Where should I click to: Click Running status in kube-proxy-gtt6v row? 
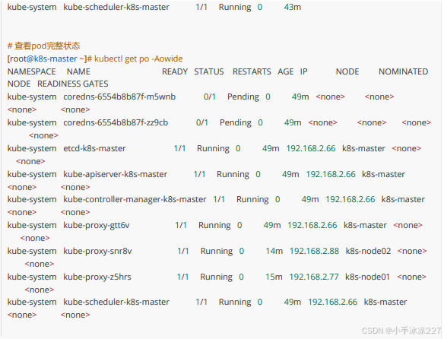click(214, 225)
